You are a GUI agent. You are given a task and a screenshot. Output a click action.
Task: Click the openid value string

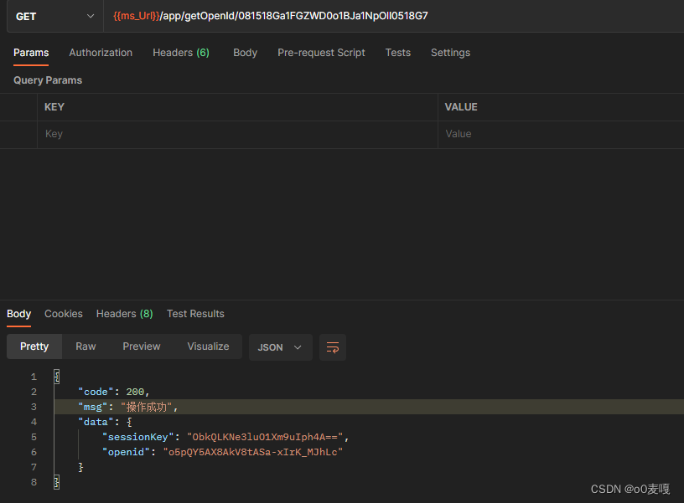coord(253,453)
